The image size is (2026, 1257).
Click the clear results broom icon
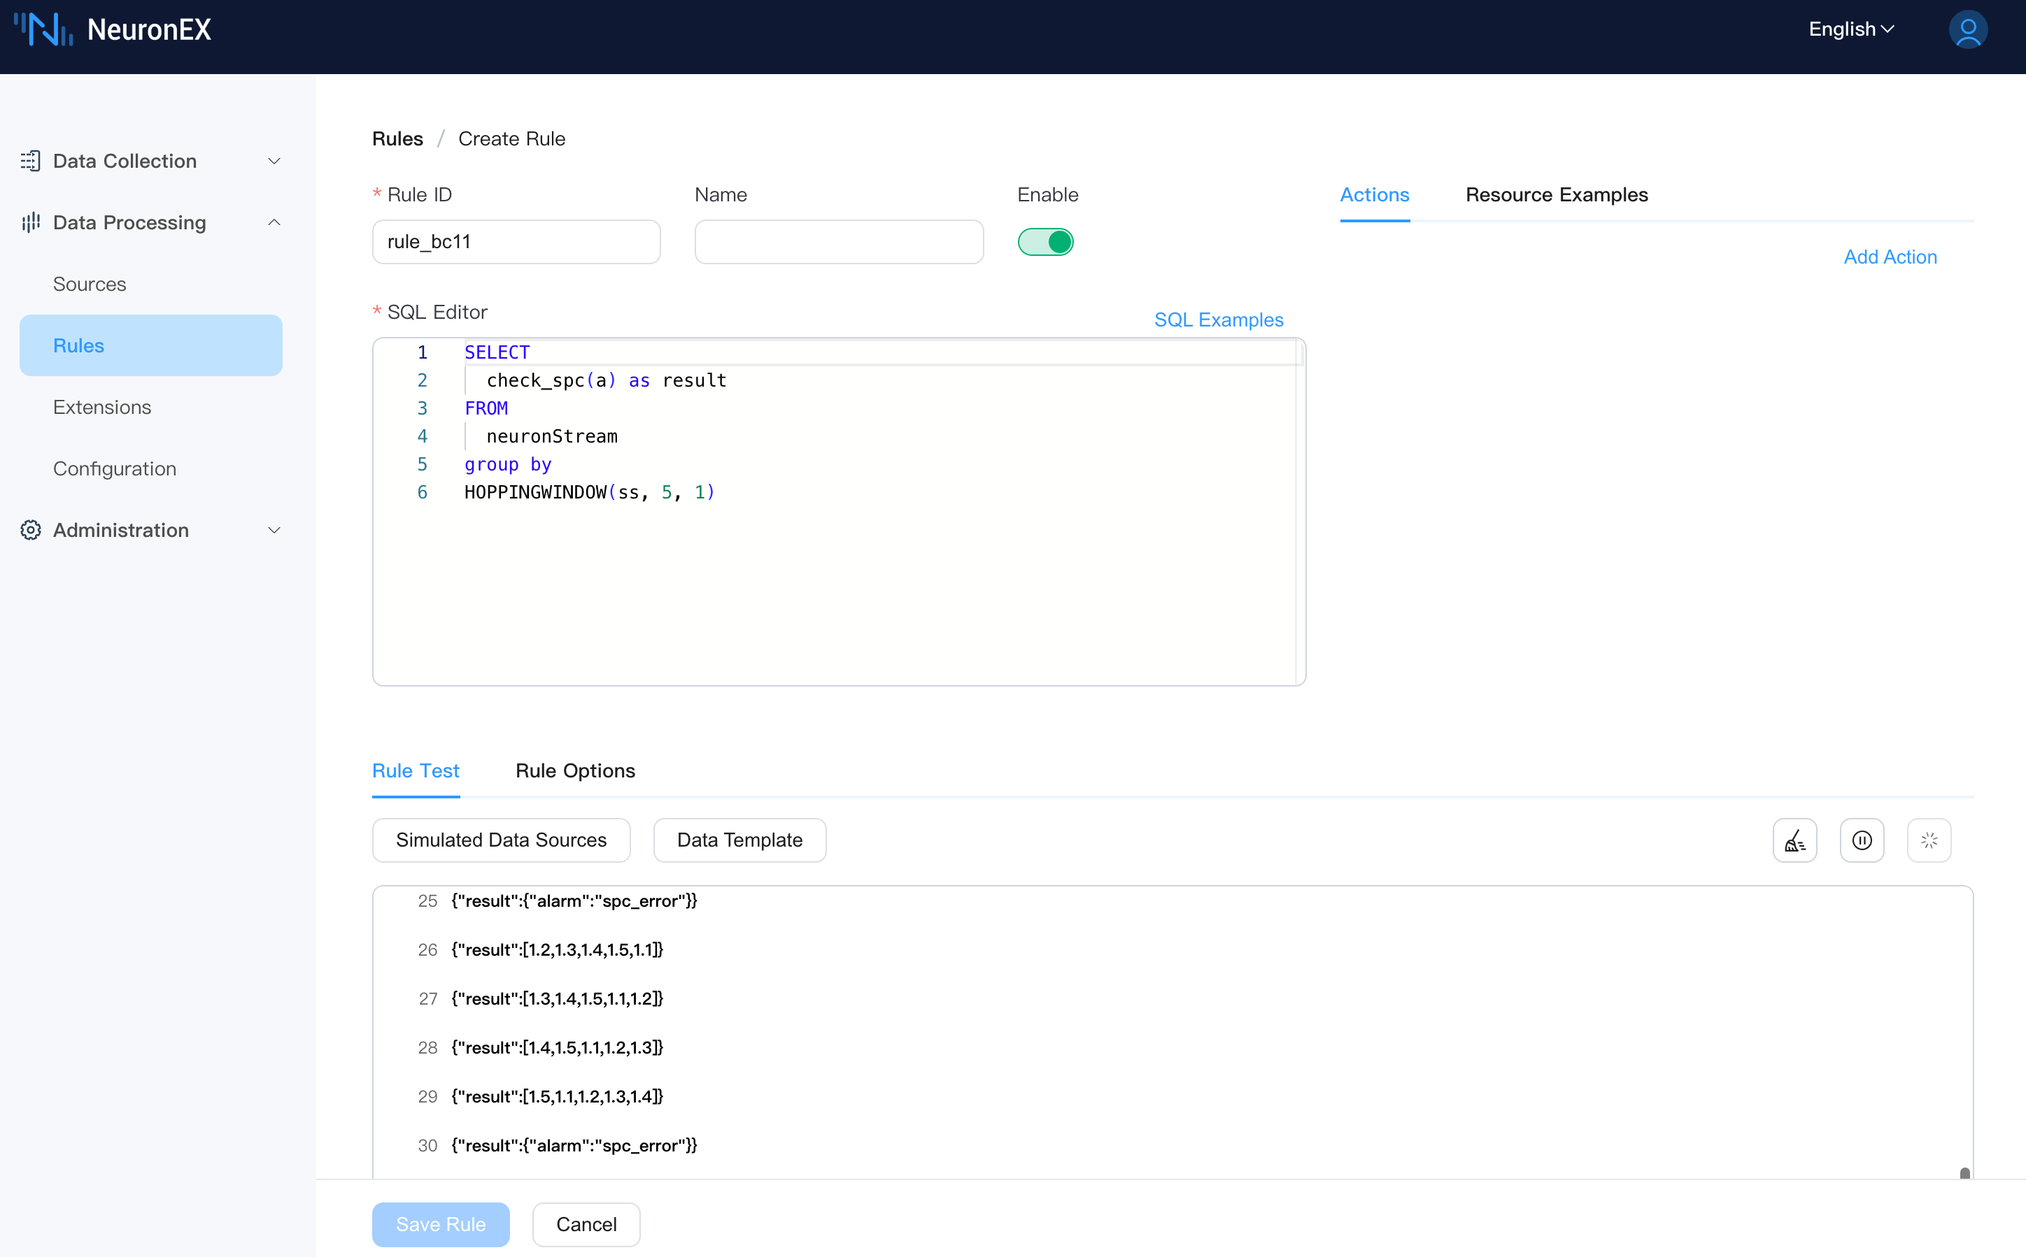1794,840
